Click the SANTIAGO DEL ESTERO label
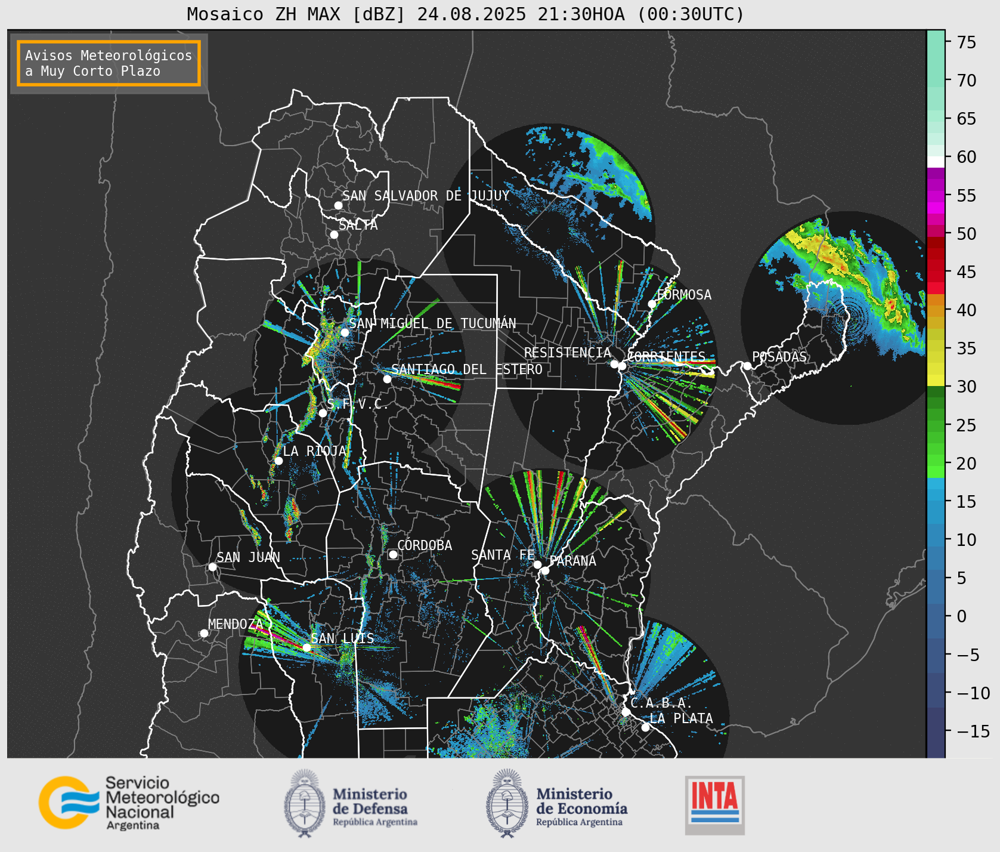 coord(467,369)
